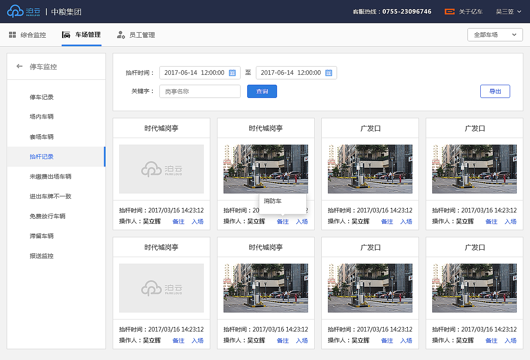
Task: Click the back arrow beside 停车监控
Action: point(19,66)
